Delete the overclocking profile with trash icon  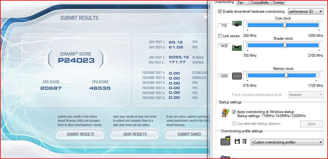(244, 141)
